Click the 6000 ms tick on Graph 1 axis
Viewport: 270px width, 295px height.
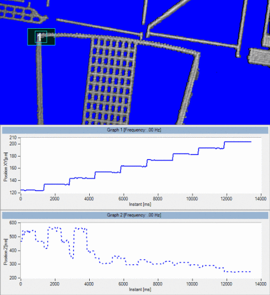click(x=123, y=199)
